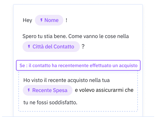
Task: Open the 'Se : il contatto ha recentemente' condition
Action: point(78,65)
